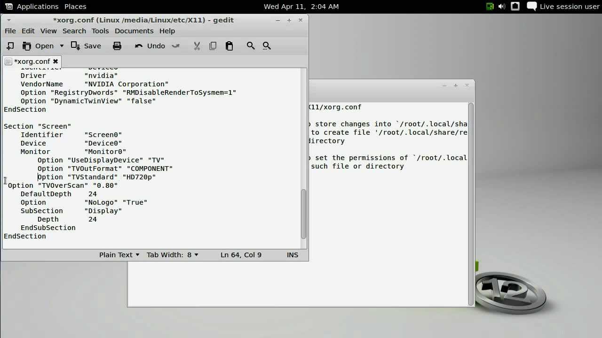Open the Tab Width dropdown
The height and width of the screenshot is (338, 602).
172,254
